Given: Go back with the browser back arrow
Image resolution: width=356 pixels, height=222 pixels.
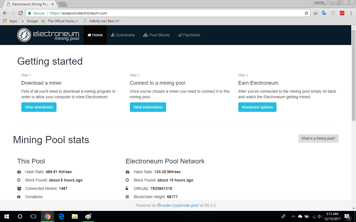Looking at the screenshot, I should (x=5, y=13).
